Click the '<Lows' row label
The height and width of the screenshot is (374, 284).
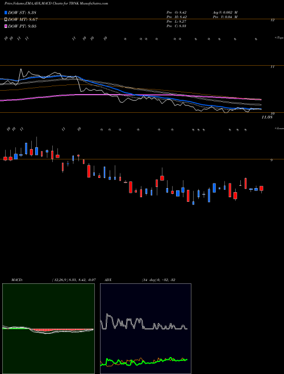[x=279, y=128]
